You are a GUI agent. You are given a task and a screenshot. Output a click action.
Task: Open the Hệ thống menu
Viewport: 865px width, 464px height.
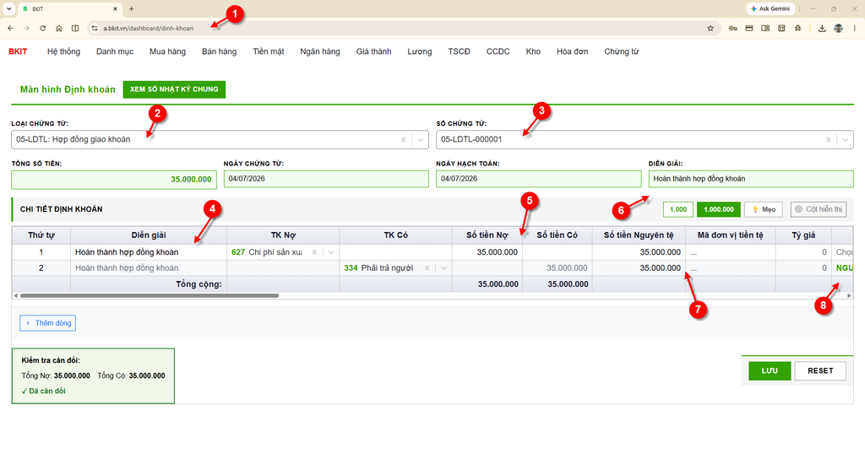point(63,51)
